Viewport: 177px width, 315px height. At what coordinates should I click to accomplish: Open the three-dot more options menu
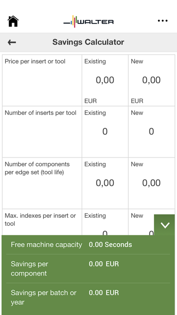point(163,21)
